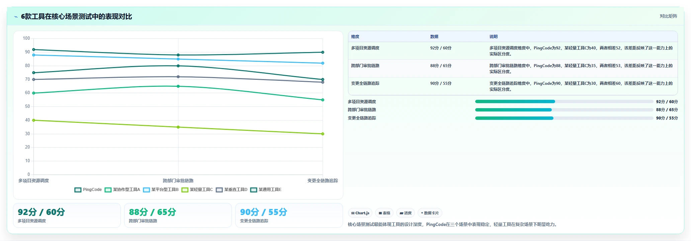Toggle the 某协作型工具A legend series
This screenshot has width=691, height=241.
click(x=122, y=190)
